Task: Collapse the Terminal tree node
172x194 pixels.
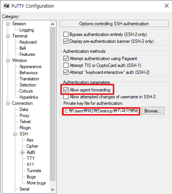Action: click(8, 36)
